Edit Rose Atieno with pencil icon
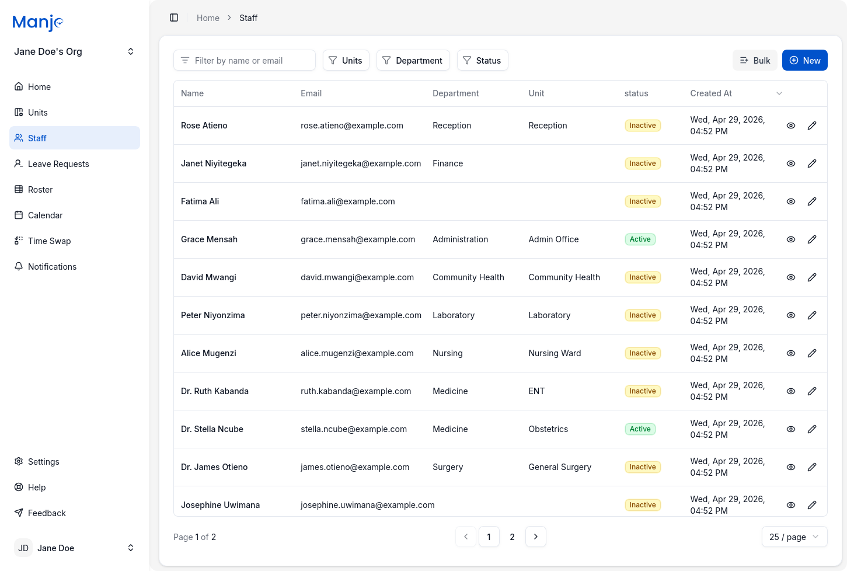Image resolution: width=847 pixels, height=571 pixels. 812,126
